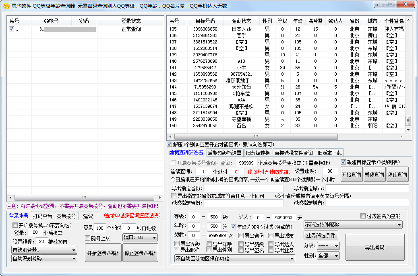
Task: Expand the 端口: 80 port dropdown
Action: pos(140,238)
